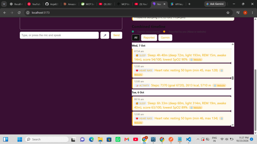
Task: Click the timeline panel scroll down arrow
Action: click(x=232, y=125)
